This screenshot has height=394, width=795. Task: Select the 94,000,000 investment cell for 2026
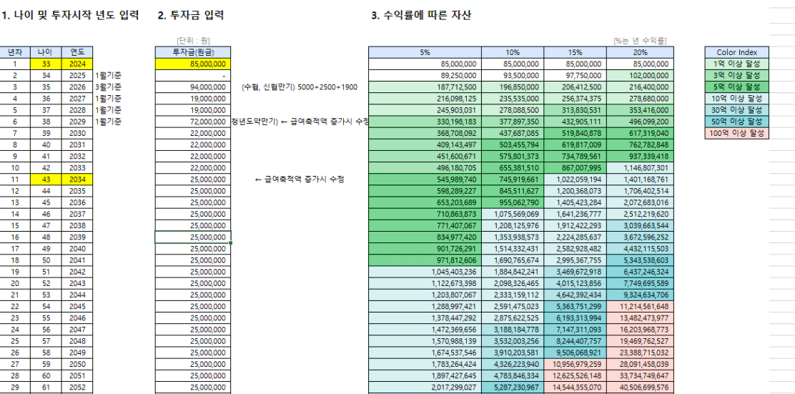point(193,87)
